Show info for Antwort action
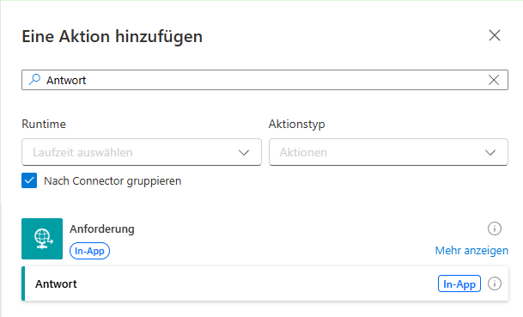 click(x=495, y=283)
